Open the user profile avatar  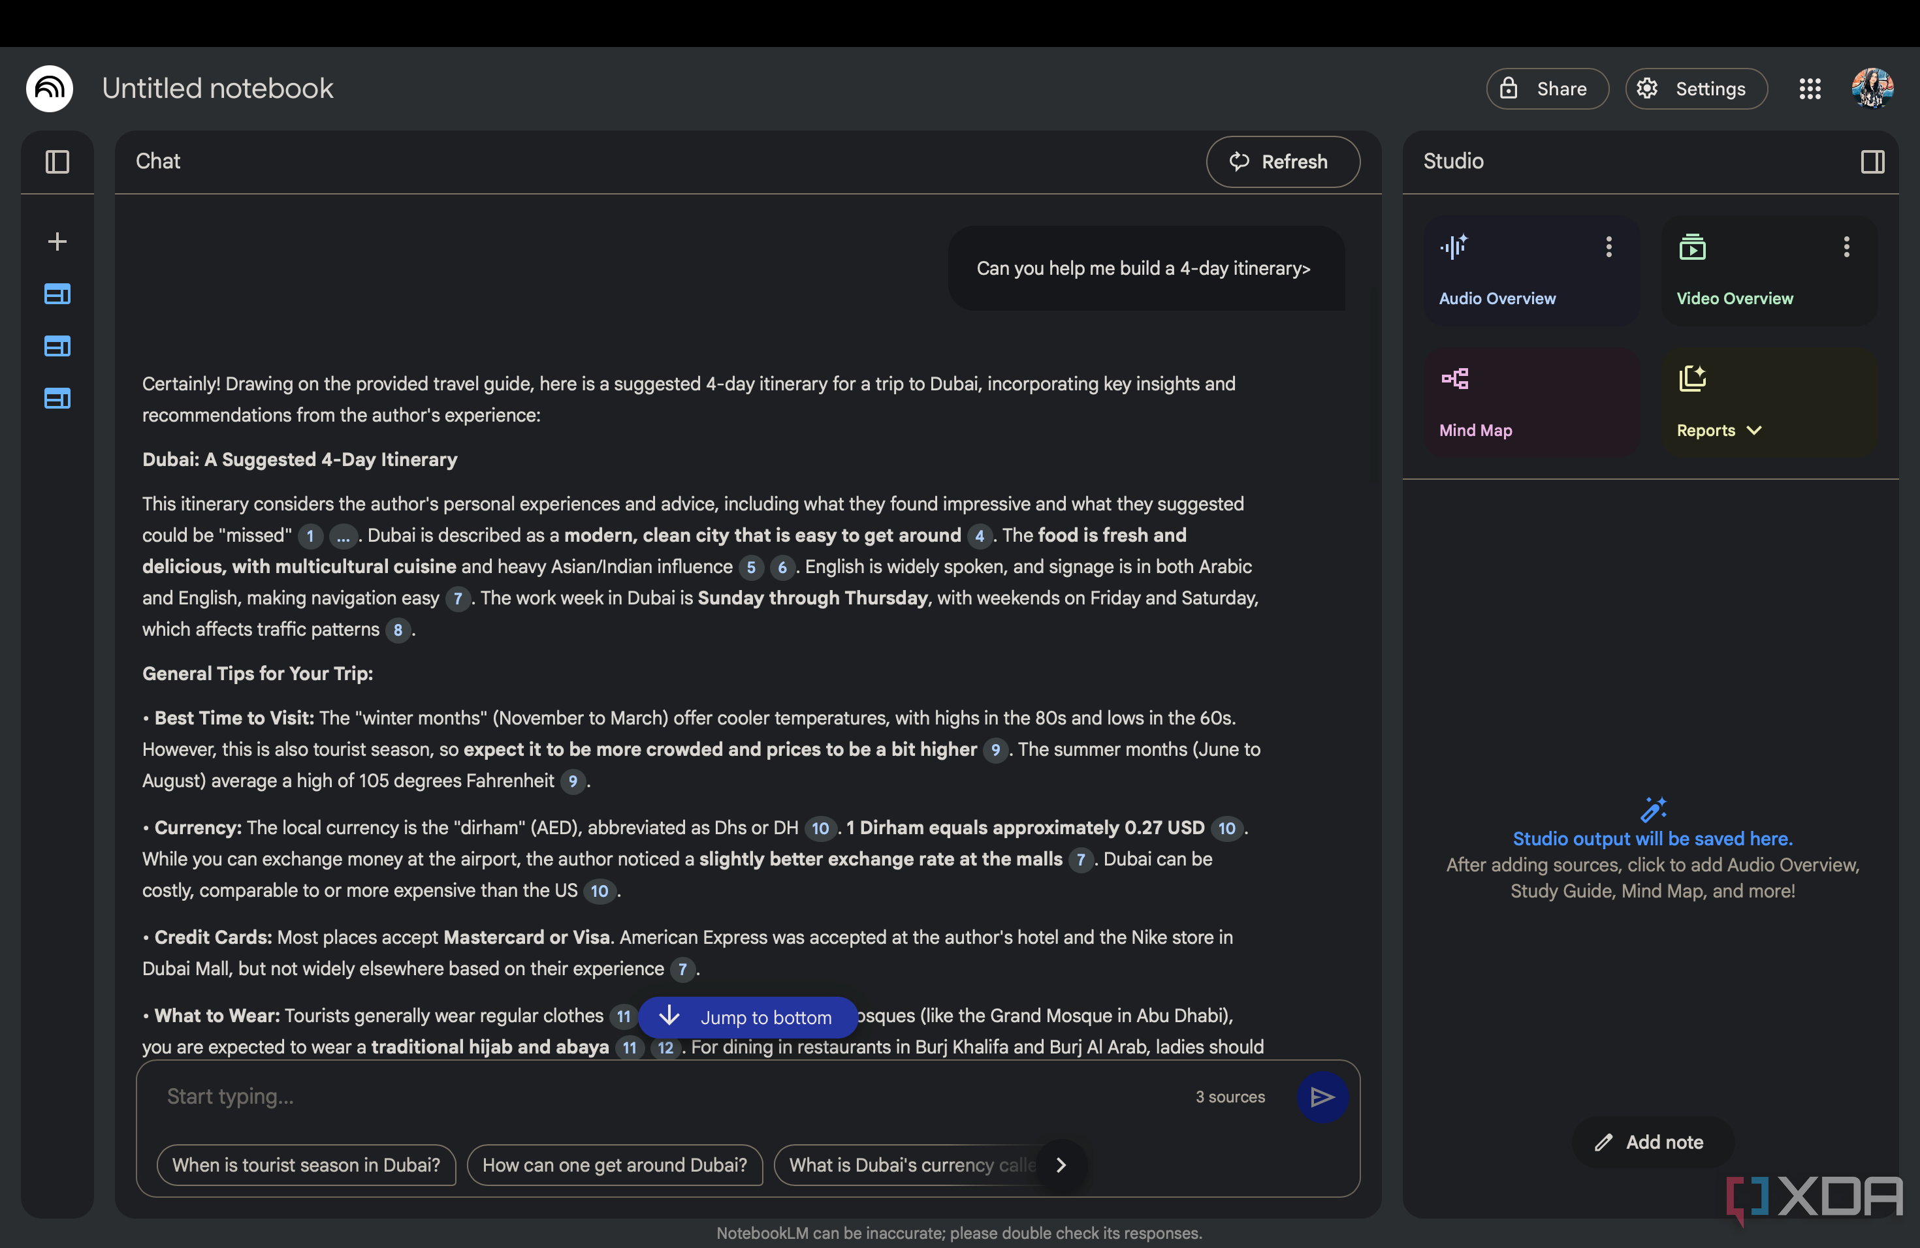pos(1872,89)
